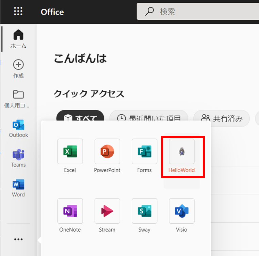Click the Excel text label
Viewport: 259px width, 256px height.
pyautogui.click(x=70, y=170)
